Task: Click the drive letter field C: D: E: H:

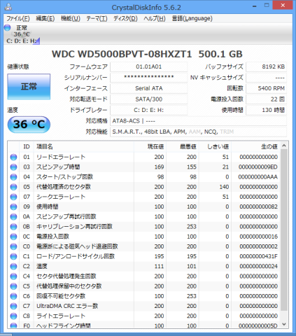Action: [x=149, y=110]
